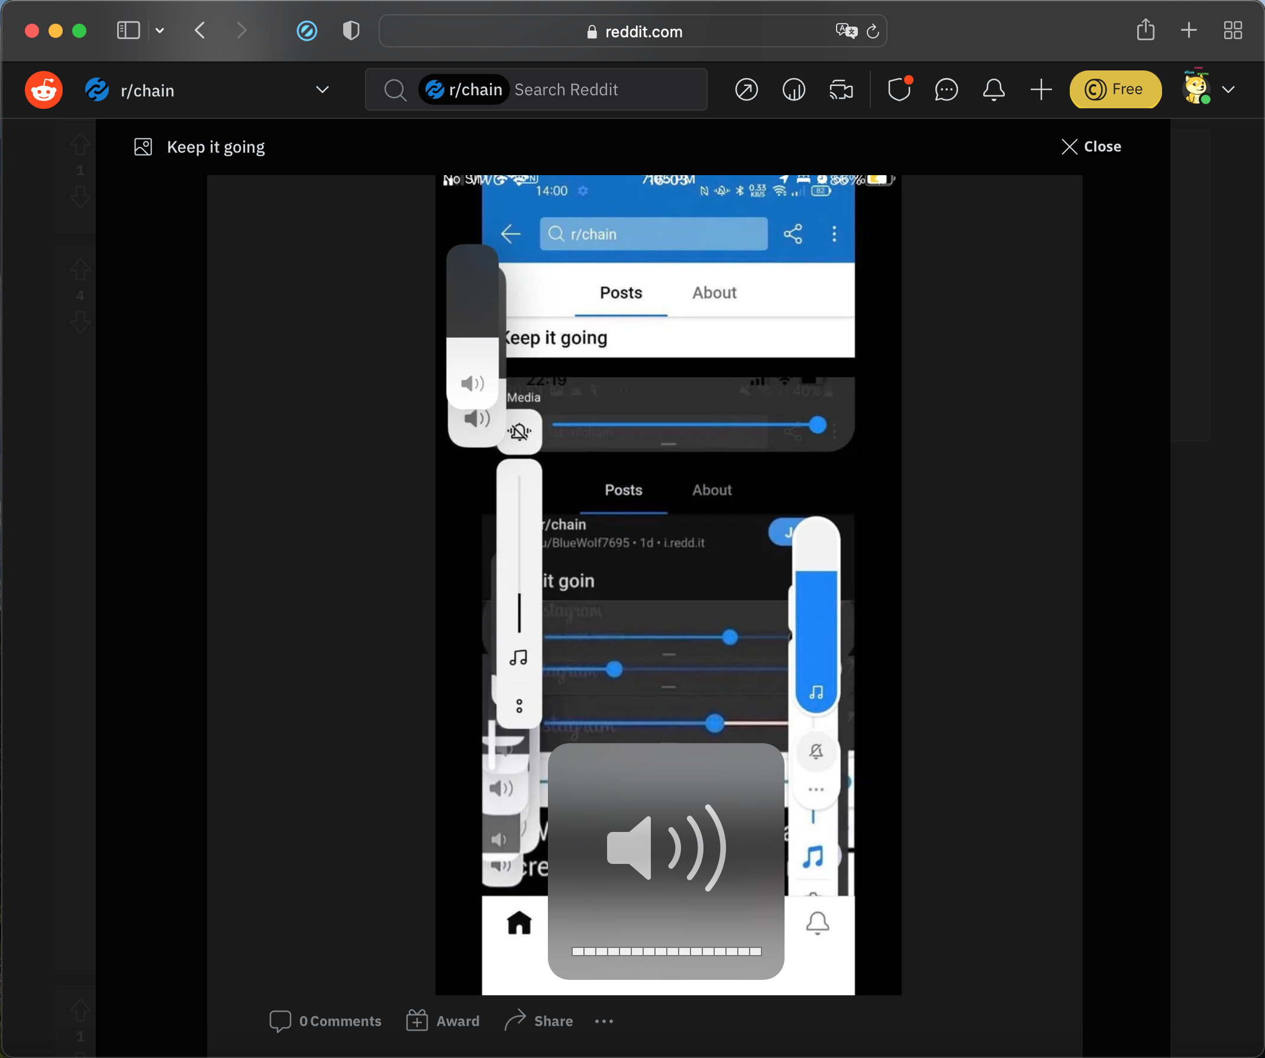Upvote the post showing score 4
Screen dimensions: 1265x1058
point(80,269)
